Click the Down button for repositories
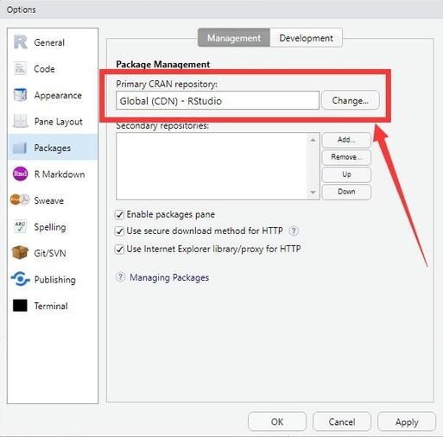 point(346,192)
